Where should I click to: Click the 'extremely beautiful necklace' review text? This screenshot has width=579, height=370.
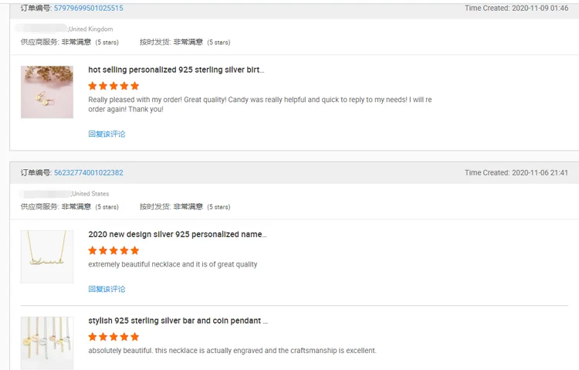pyautogui.click(x=172, y=264)
